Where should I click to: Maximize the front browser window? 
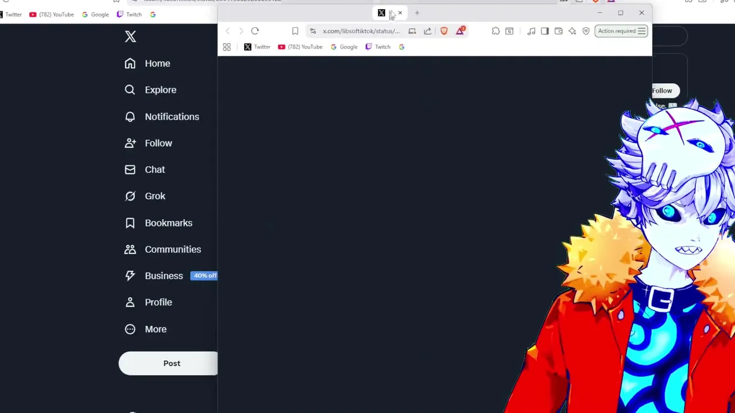coord(621,13)
